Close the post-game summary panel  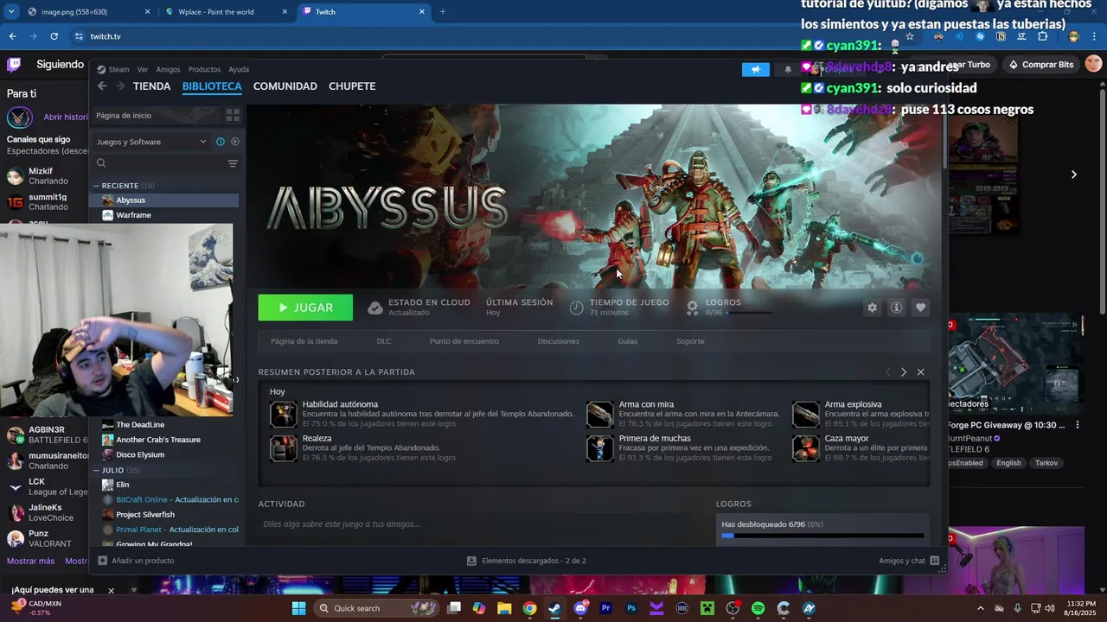(x=920, y=372)
